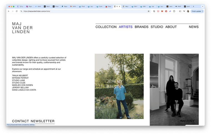The height and width of the screenshot is (134, 211).
Task: Select Tanja Neubert from the artist list
Action: point(20,76)
